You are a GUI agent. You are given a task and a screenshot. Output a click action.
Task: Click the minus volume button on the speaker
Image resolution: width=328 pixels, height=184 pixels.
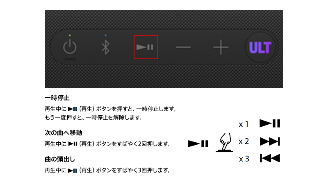pos(183,47)
